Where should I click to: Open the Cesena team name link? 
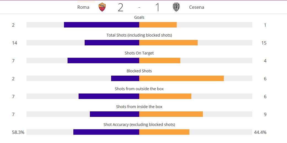point(197,7)
